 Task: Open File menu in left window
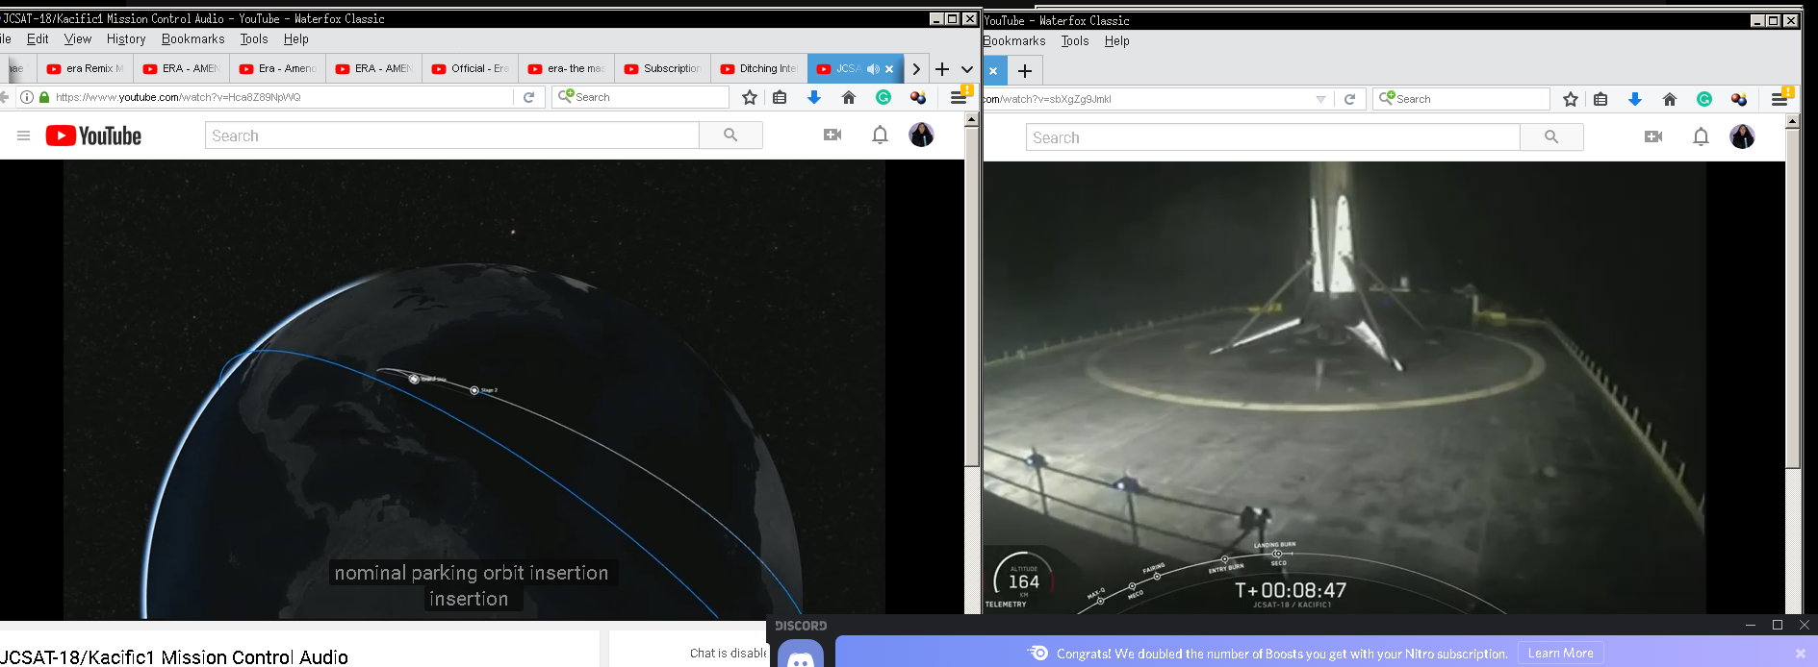(5, 39)
